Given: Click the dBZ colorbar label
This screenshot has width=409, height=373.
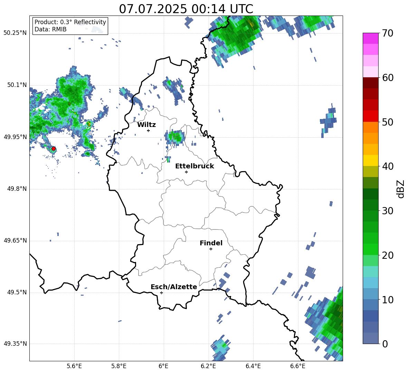Looking at the screenshot, I should (401, 189).
